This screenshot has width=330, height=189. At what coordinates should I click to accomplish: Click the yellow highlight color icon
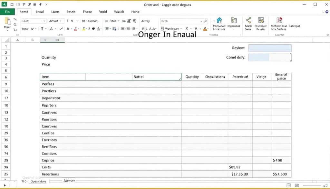point(83,29)
